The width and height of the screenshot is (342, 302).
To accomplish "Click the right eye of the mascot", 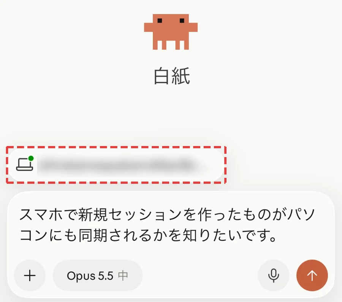I will click(x=182, y=21).
